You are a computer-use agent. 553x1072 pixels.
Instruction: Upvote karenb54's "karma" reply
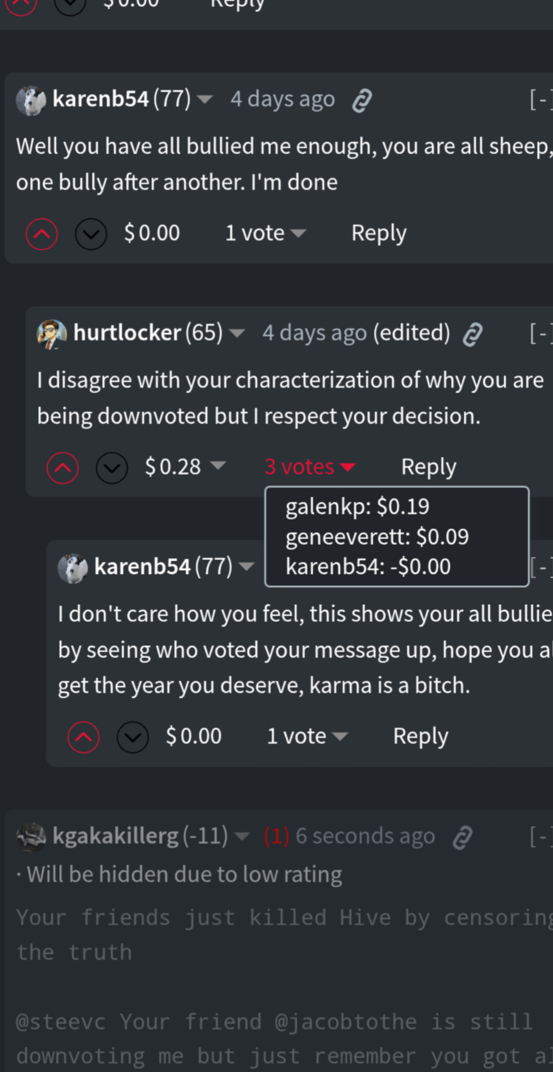83,737
